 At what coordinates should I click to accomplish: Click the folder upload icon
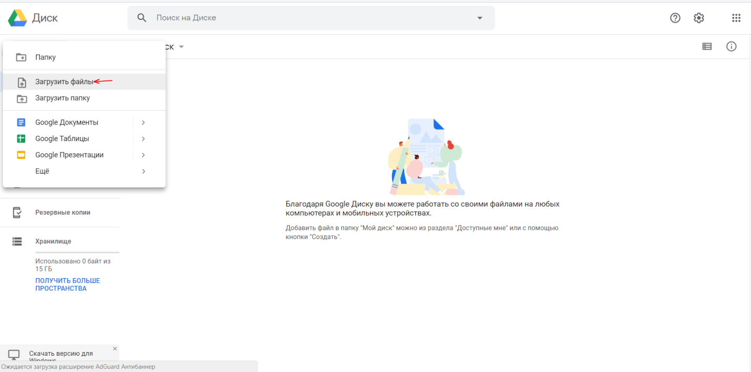coord(22,98)
